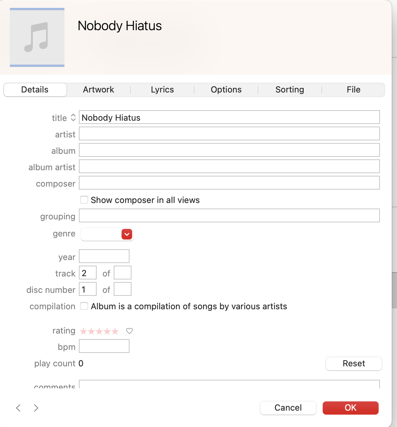Open the Sorting tab
Screen dimensions: 397x427
[290, 90]
